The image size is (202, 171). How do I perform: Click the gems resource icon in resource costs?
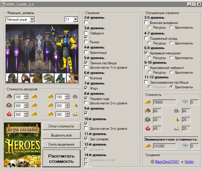[x=75, y=114]
